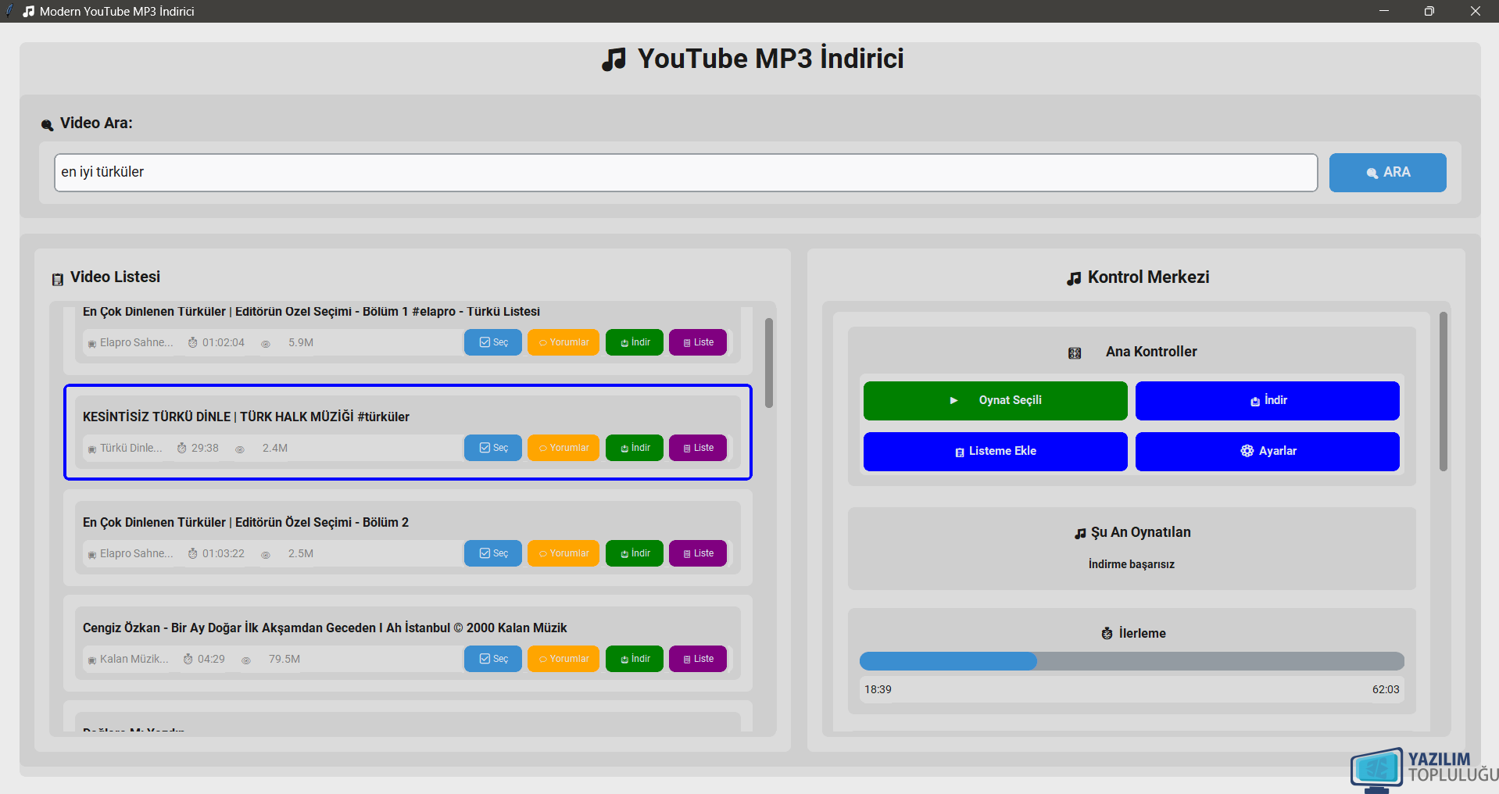This screenshot has width=1499, height=794.
Task: Select Editörün Özel Seçimi Bölüm 2 with Seç
Action: [492, 553]
